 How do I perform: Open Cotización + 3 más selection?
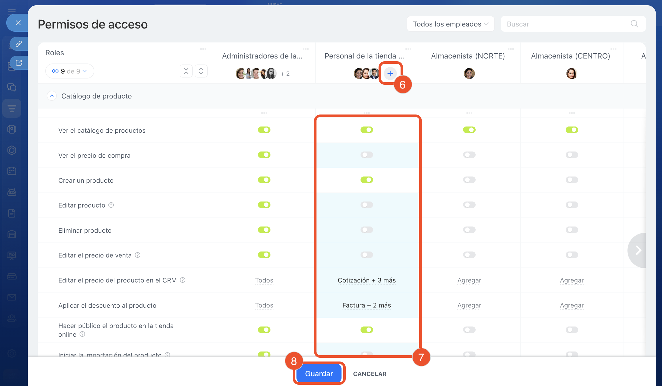(x=367, y=280)
